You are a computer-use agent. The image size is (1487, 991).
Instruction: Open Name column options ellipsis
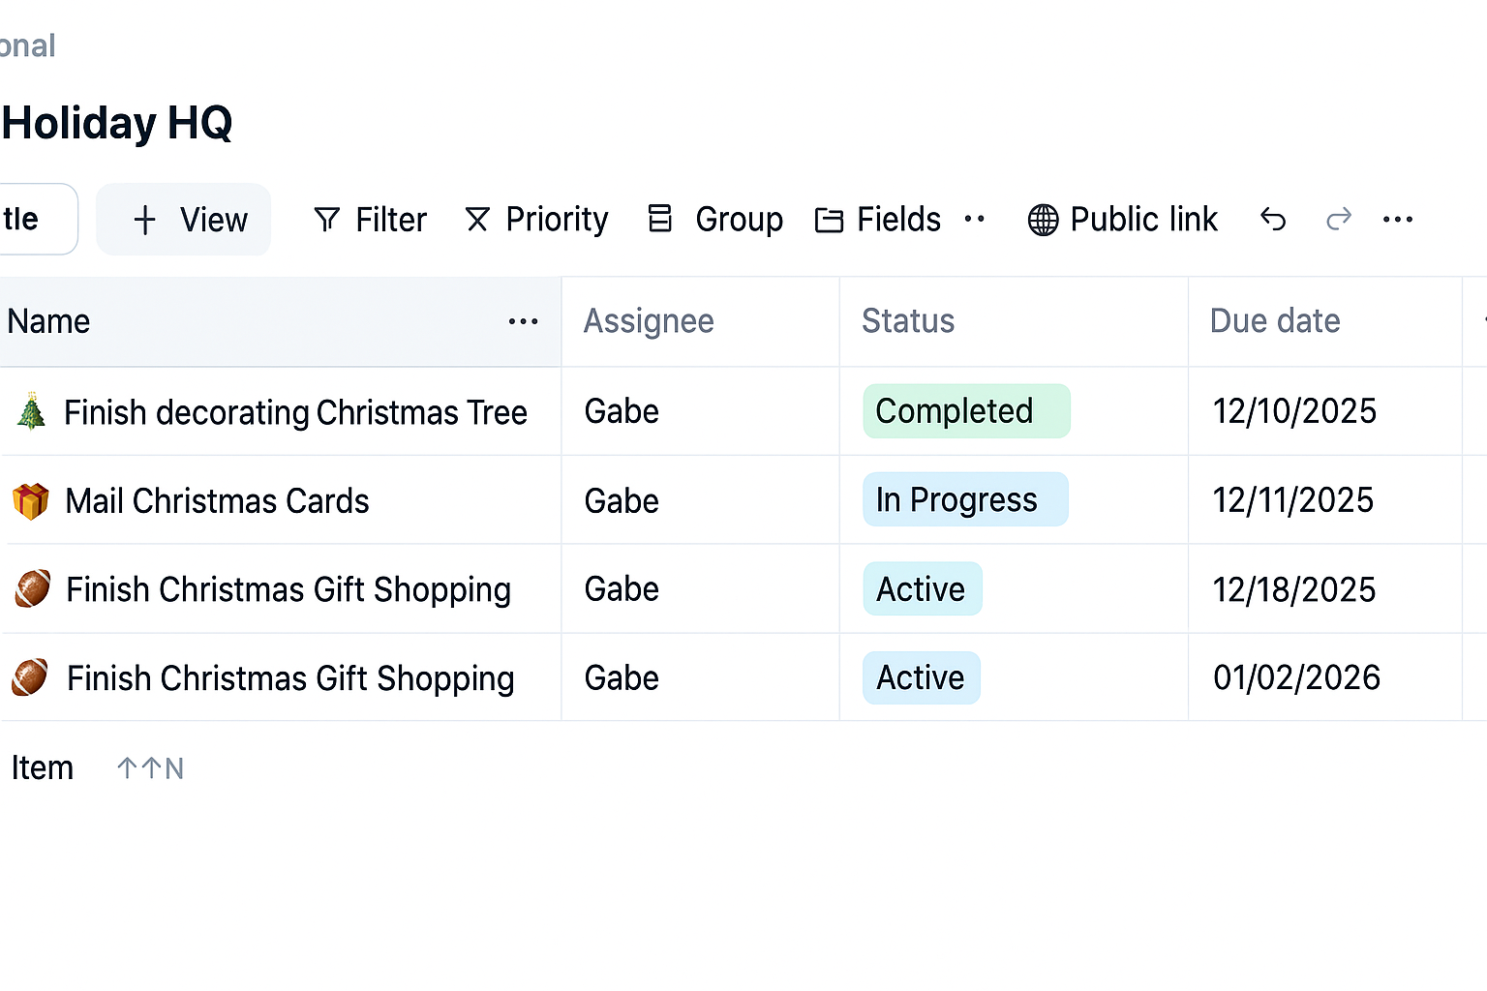523,321
